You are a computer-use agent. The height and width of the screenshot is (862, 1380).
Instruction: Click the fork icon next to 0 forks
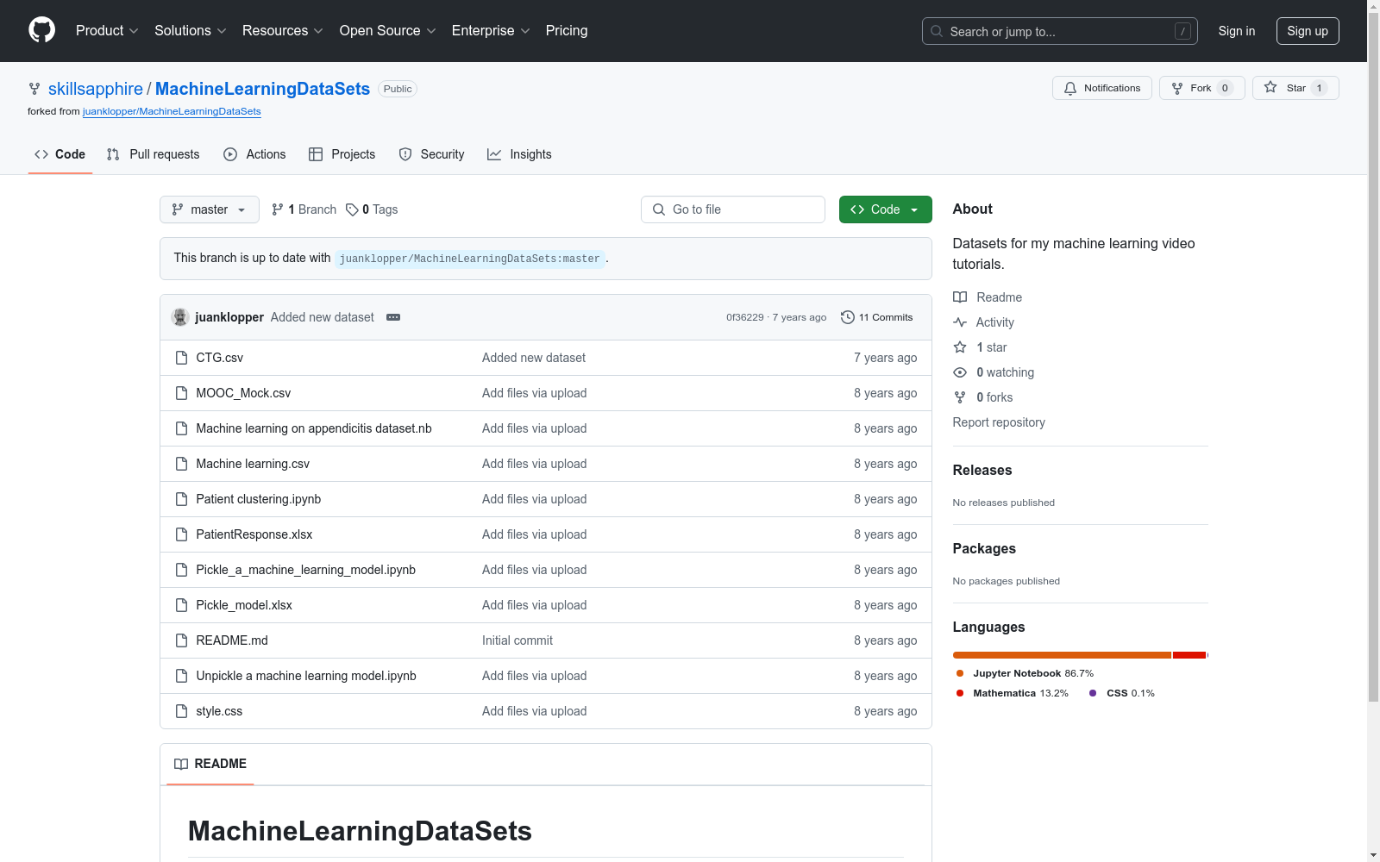[x=960, y=397]
